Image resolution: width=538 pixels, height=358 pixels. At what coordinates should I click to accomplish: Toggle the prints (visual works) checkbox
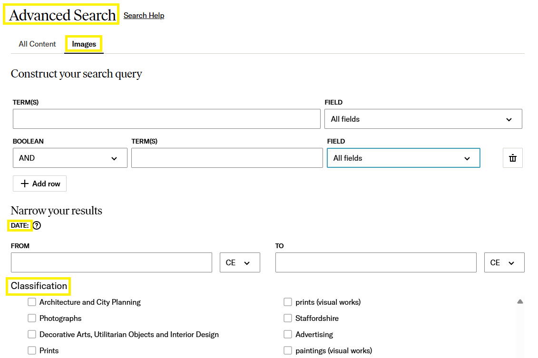[x=288, y=302]
